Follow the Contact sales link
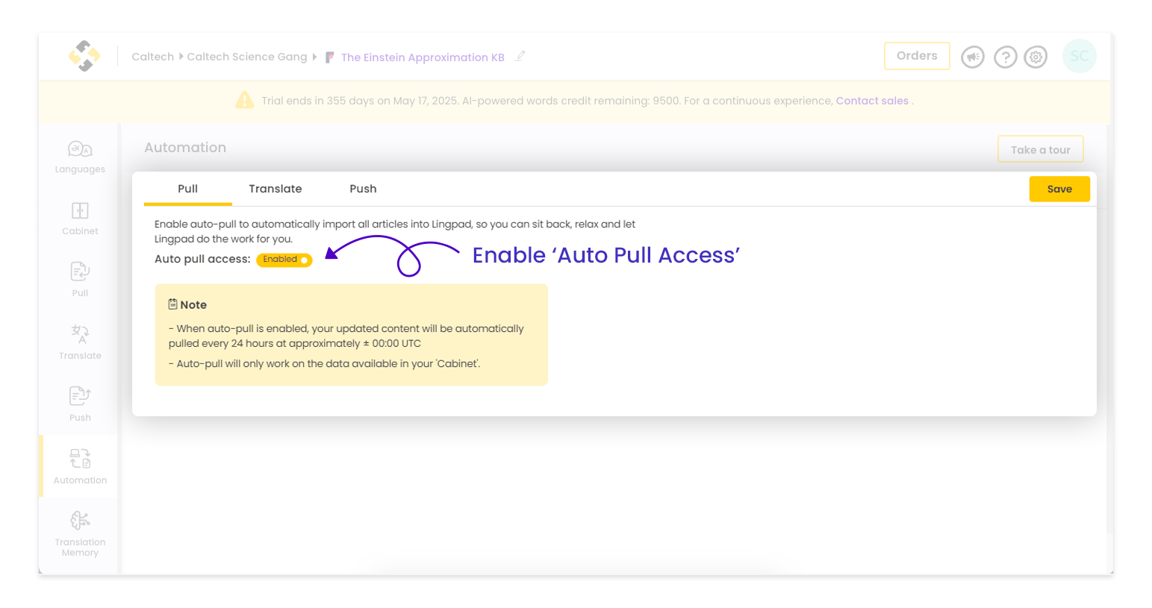This screenshot has width=1152, height=608. [872, 101]
